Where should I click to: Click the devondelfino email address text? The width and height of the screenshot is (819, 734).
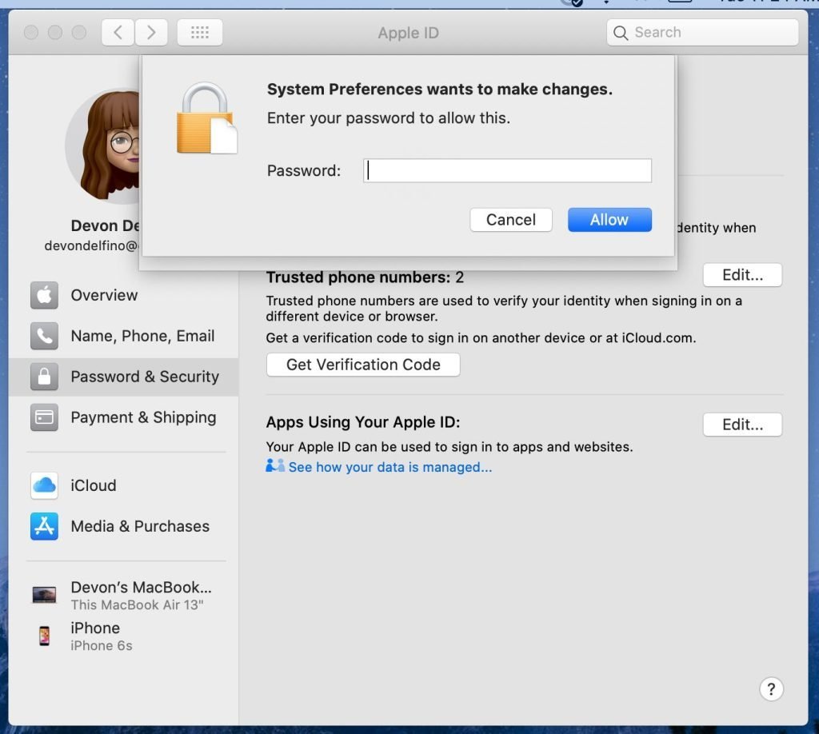coord(92,245)
